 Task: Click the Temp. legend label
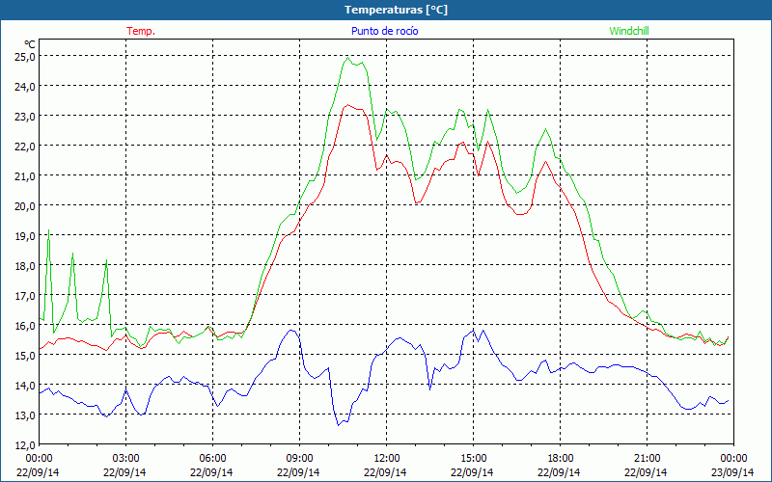[141, 31]
